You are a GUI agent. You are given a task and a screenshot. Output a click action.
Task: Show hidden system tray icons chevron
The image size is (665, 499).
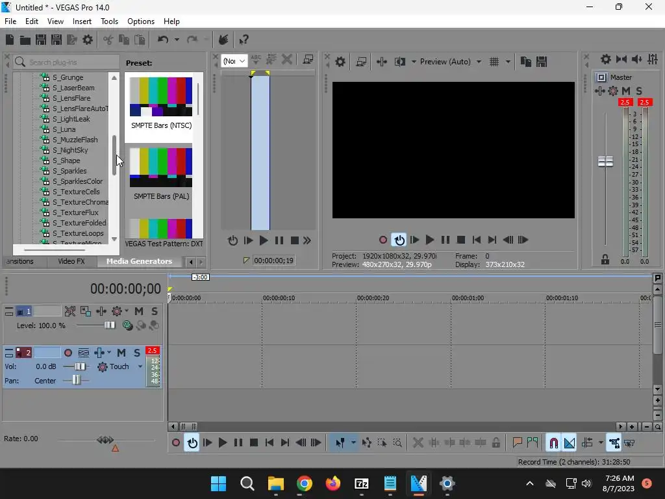[530, 483]
